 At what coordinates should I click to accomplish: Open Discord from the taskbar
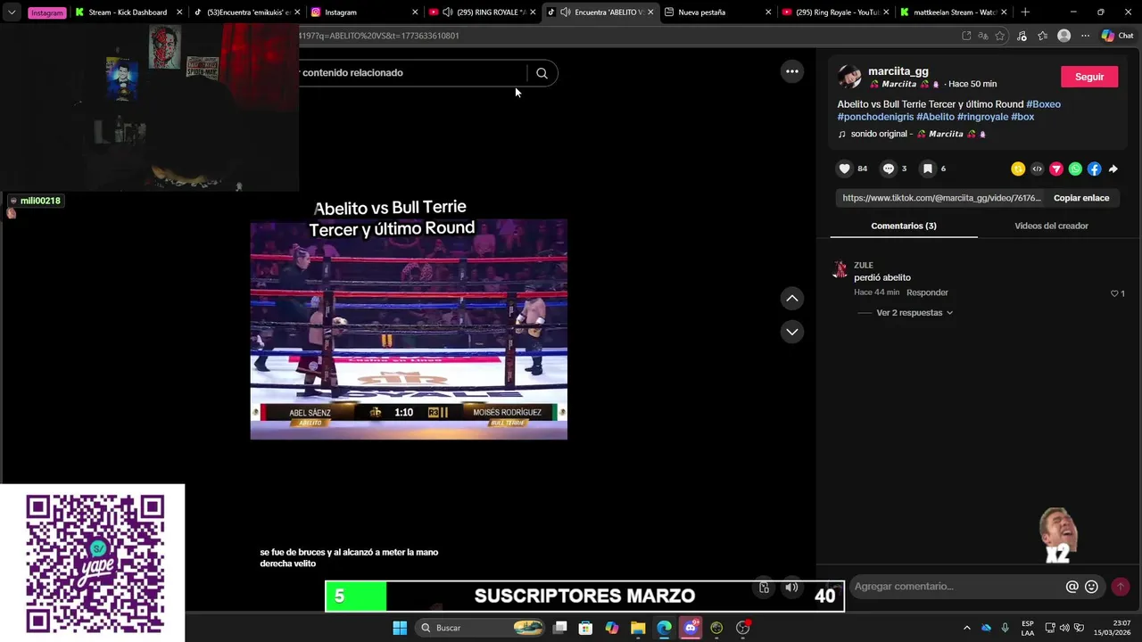coord(690,628)
